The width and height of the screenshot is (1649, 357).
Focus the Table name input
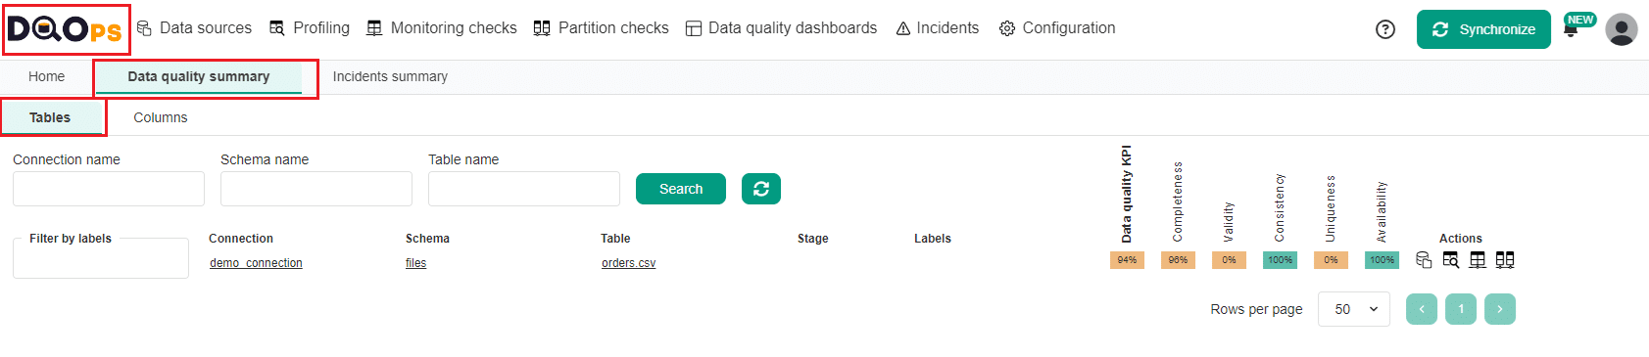click(x=524, y=189)
